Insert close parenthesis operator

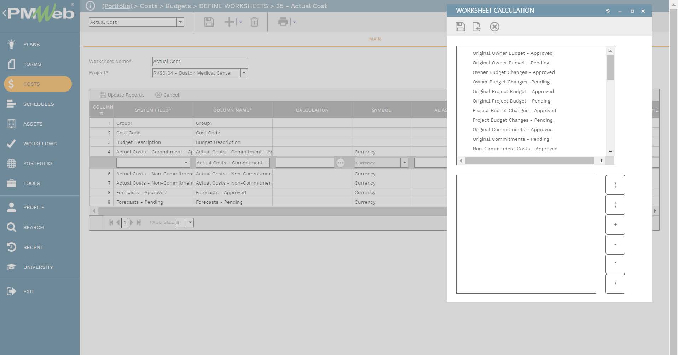pos(615,204)
